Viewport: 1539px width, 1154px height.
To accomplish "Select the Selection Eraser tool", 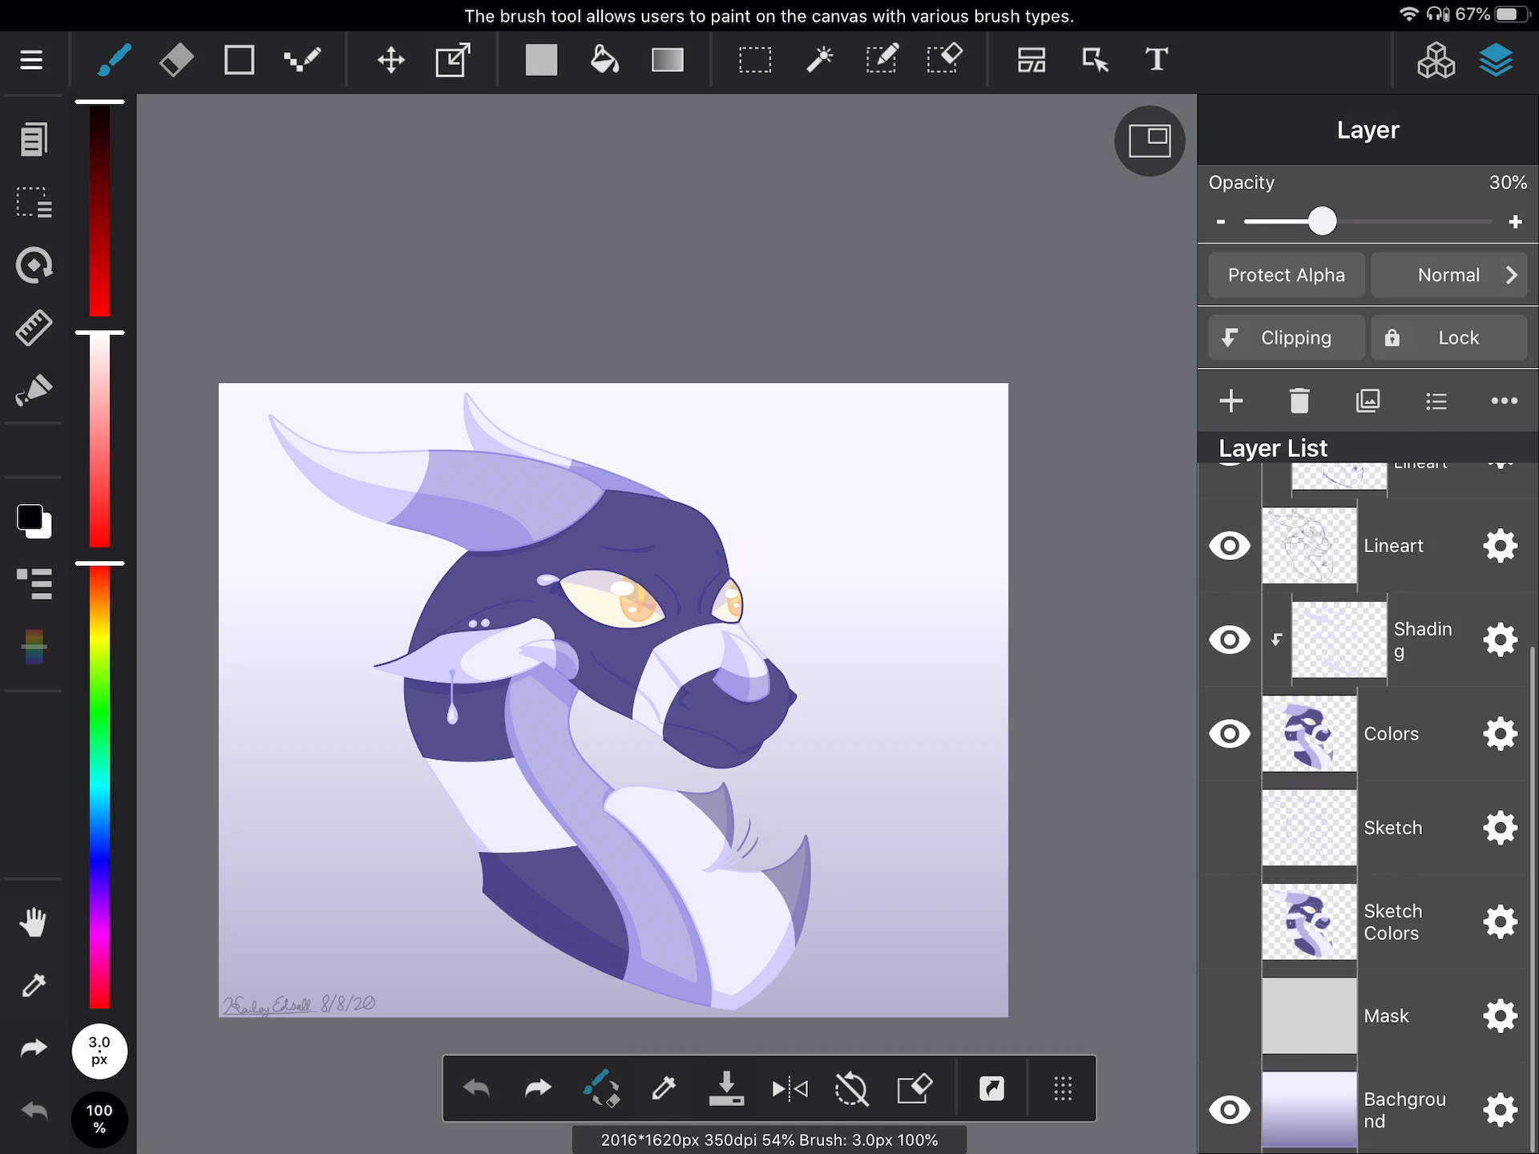I will point(944,60).
